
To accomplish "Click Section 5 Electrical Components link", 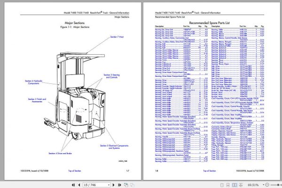I will tap(114, 147).
